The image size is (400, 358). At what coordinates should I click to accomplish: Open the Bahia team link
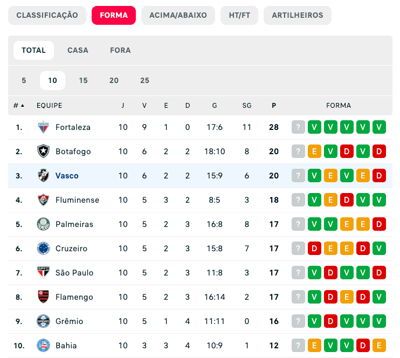click(66, 346)
